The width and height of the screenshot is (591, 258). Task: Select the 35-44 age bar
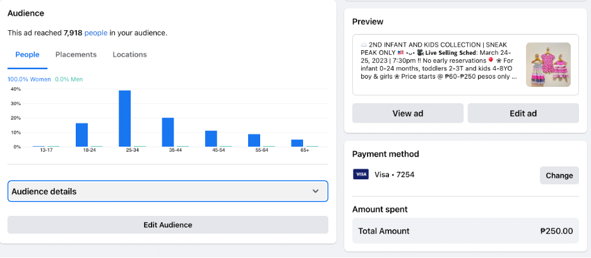(168, 132)
